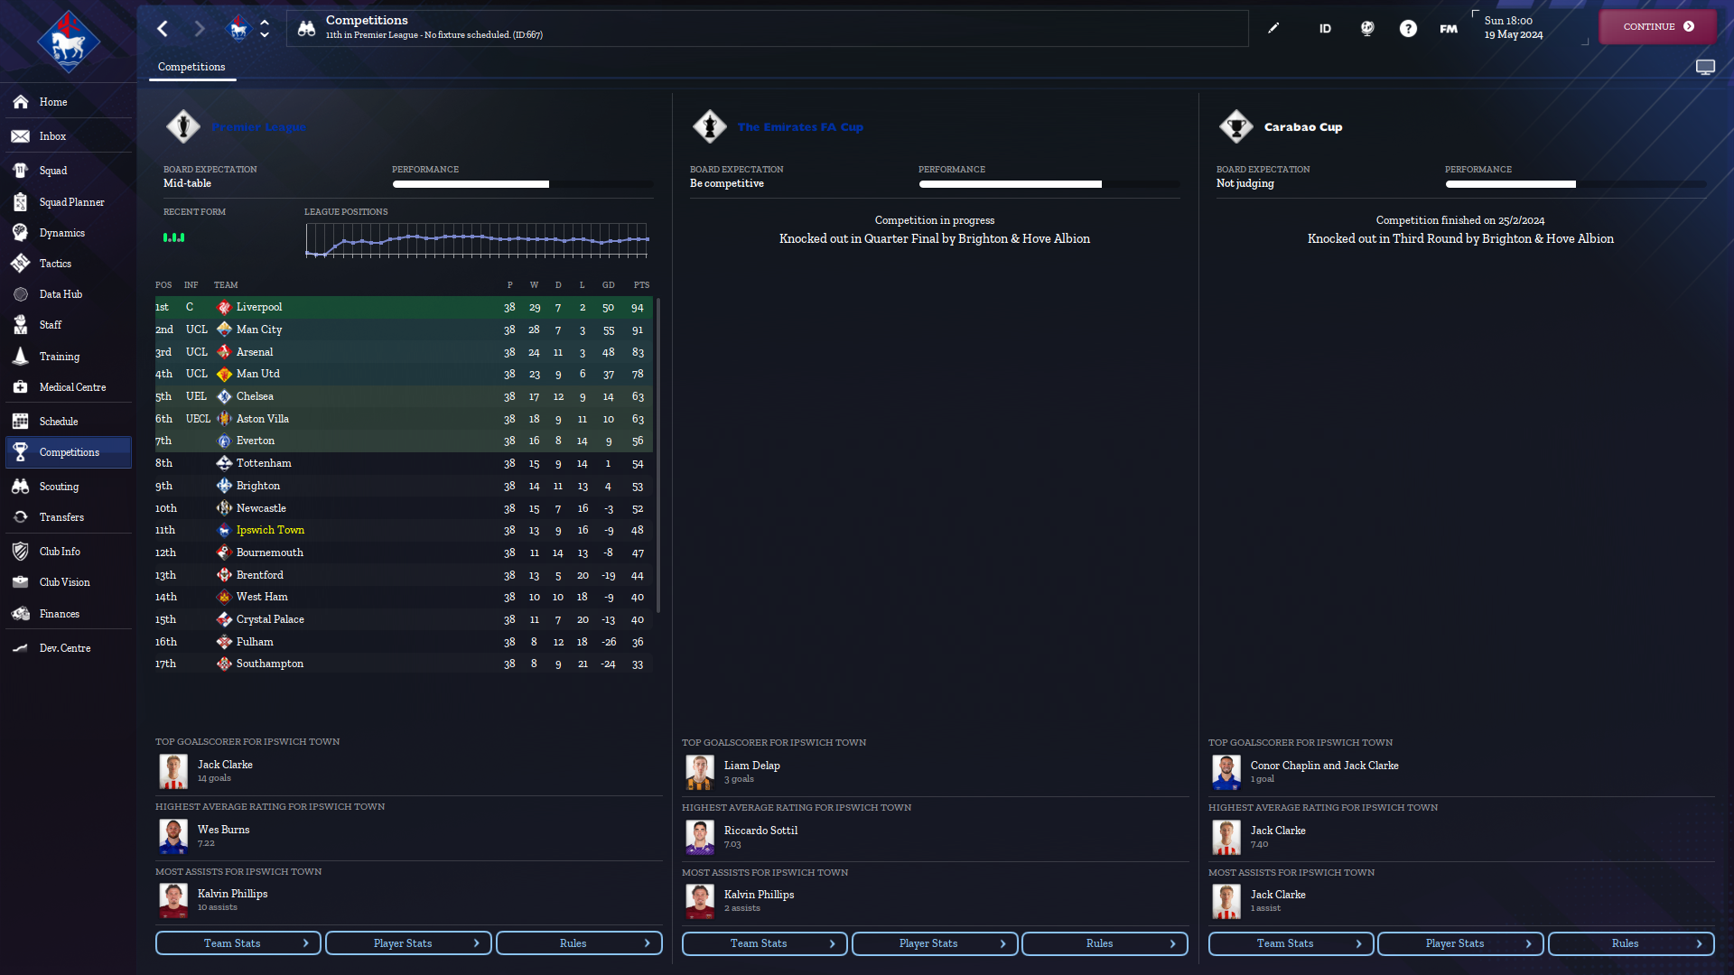Screen dimensions: 1734x975
Task: Go forward with the right arrow
Action: point(200,29)
